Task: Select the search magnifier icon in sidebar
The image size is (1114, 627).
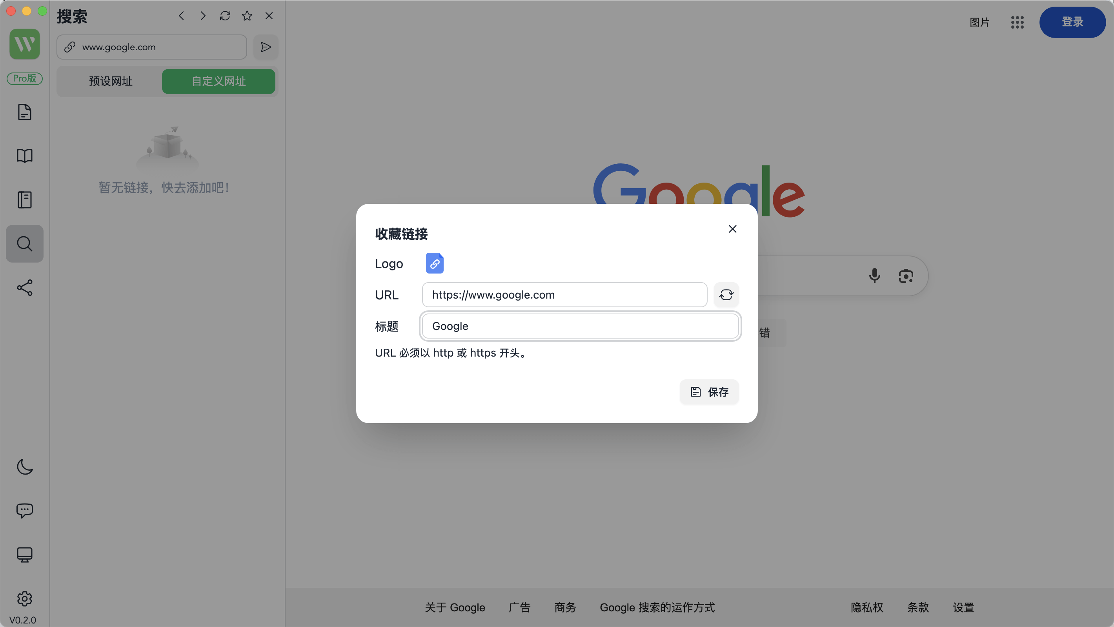Action: tap(25, 244)
